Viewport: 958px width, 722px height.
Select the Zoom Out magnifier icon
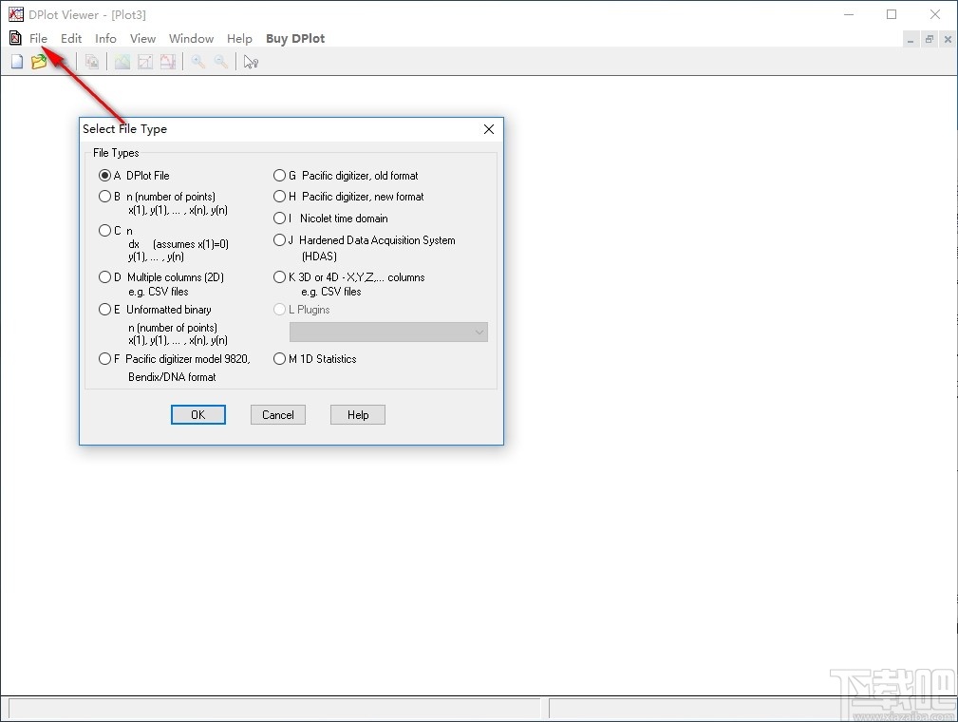(x=221, y=61)
